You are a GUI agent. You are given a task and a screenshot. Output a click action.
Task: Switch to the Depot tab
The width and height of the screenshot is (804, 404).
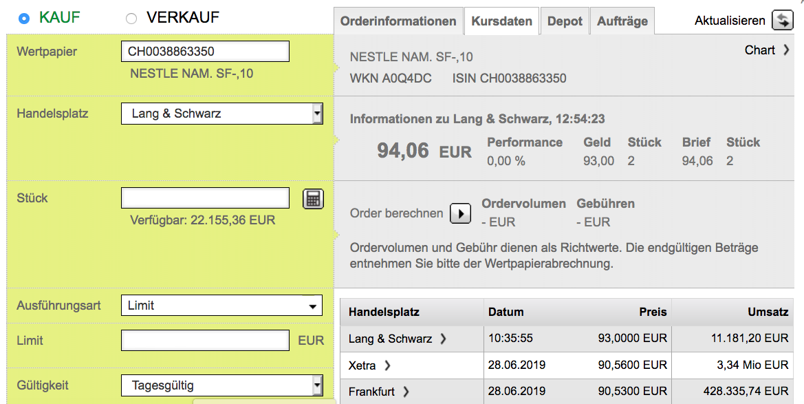coord(565,21)
